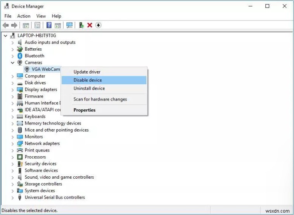Expand the Disk drives chevron
This screenshot has height=215, width=294.
tap(12, 83)
